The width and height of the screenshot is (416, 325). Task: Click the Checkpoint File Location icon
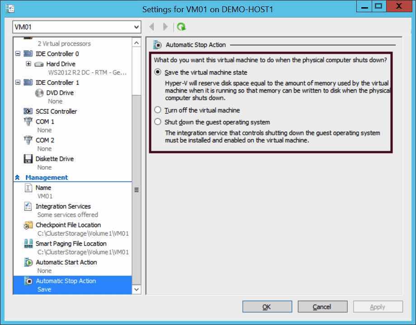pos(28,225)
